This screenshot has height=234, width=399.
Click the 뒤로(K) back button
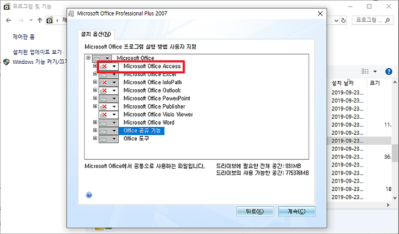coord(255,211)
